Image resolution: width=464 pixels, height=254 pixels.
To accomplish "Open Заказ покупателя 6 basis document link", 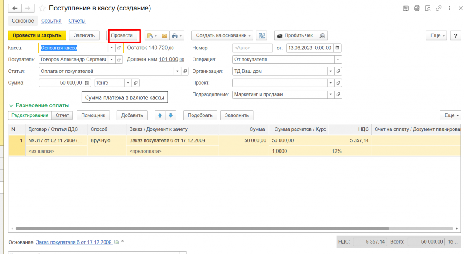I will (x=74, y=242).
